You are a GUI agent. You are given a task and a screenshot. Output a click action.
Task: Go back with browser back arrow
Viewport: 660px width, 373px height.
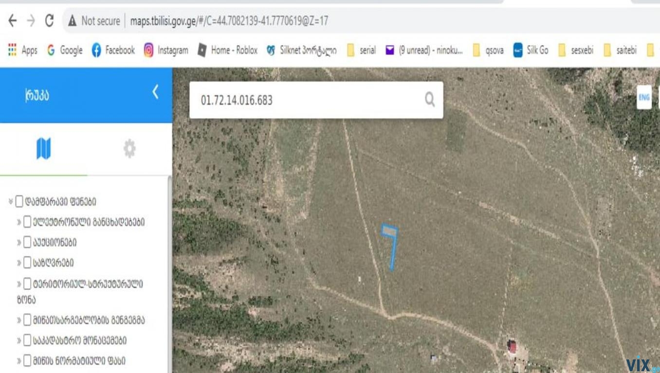click(13, 21)
